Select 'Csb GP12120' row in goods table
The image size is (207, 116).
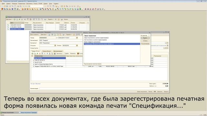point(50,62)
